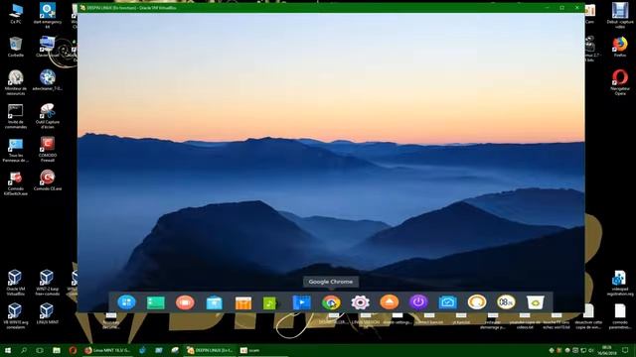The width and height of the screenshot is (636, 357).
Task: Open Firefox desktop shortcut
Action: (620, 47)
